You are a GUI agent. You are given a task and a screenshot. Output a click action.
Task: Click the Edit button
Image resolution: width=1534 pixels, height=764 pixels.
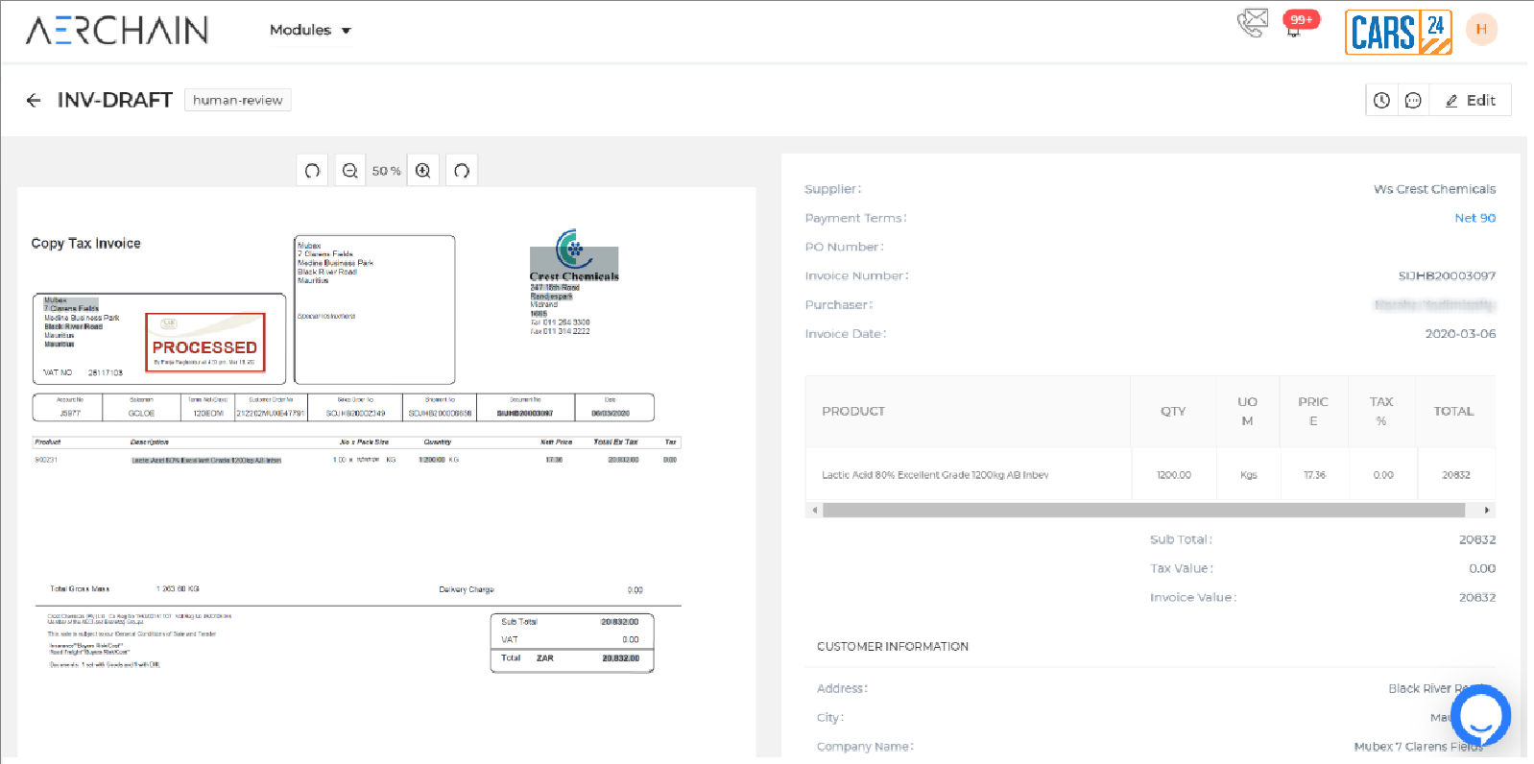pyautogui.click(x=1471, y=100)
